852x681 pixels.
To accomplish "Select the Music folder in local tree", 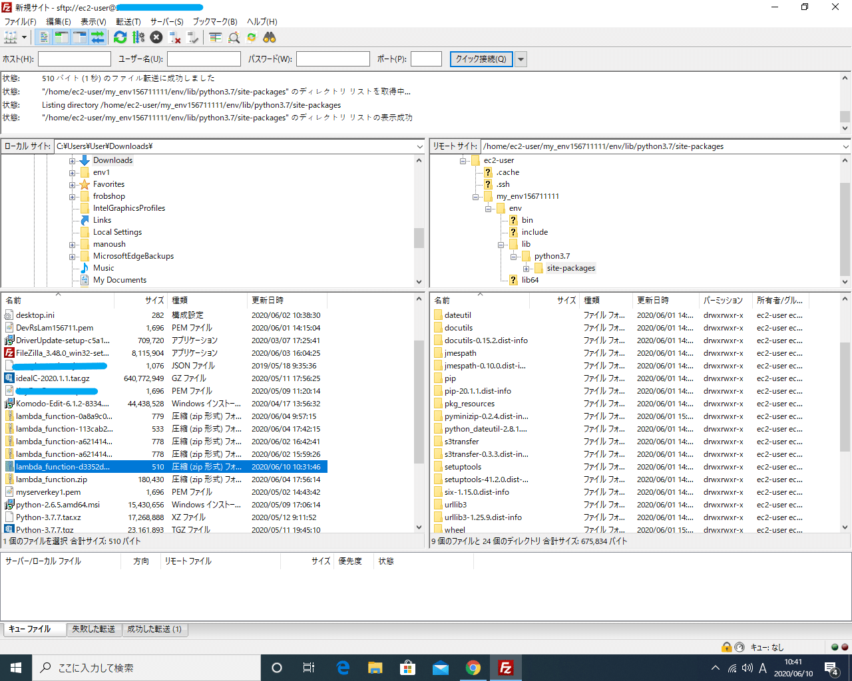I will click(103, 268).
